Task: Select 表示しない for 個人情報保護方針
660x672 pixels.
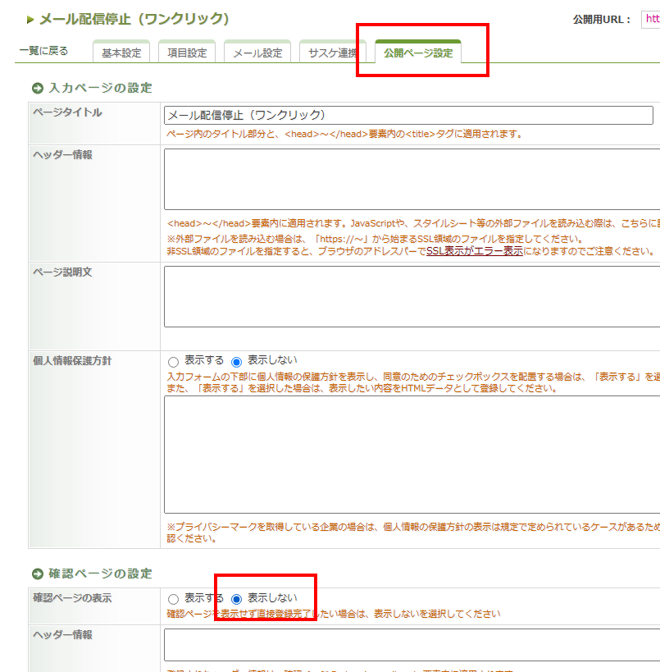Action: [x=237, y=362]
